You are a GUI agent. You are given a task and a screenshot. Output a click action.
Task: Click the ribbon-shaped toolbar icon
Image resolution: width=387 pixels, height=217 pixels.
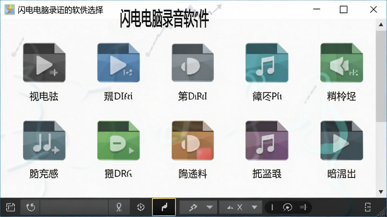coord(119,207)
